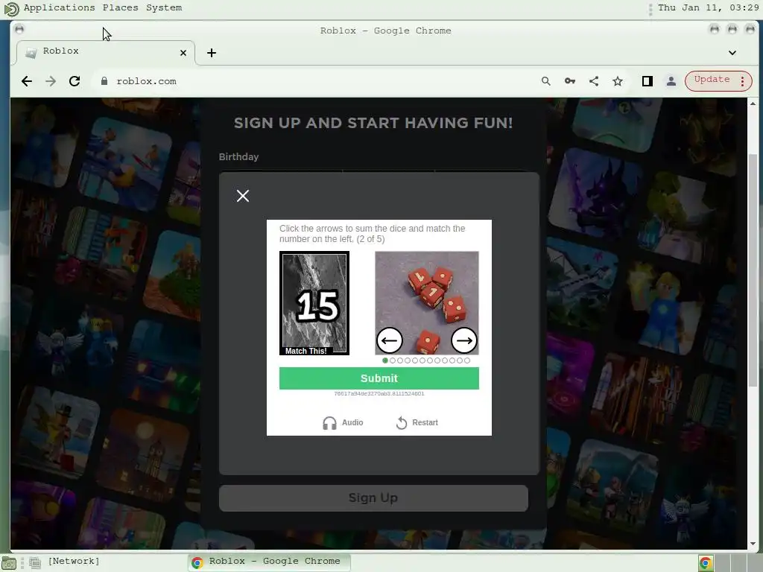Image resolution: width=763 pixels, height=572 pixels.
Task: Restart the captcha challenge
Action: point(417,423)
